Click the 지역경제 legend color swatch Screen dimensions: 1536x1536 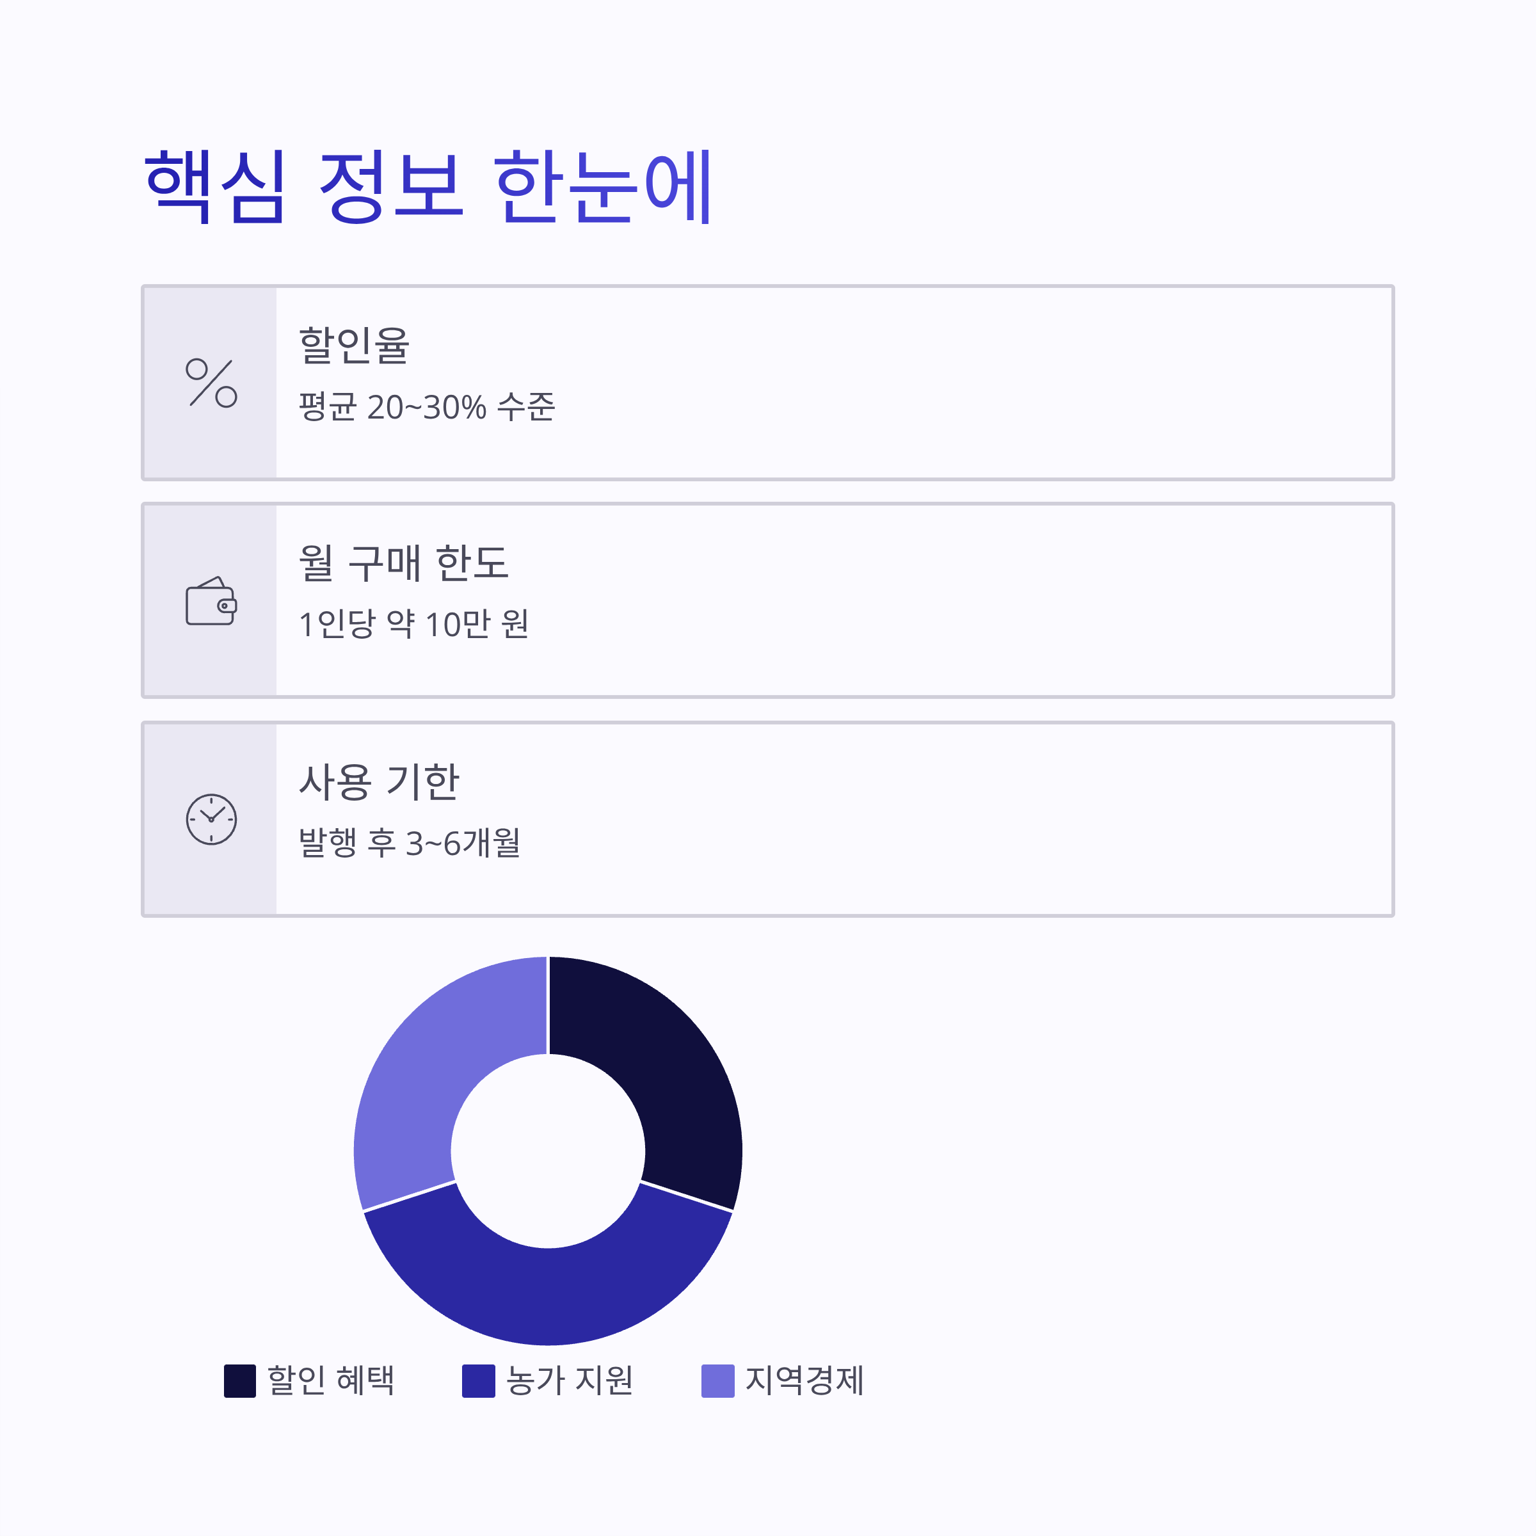click(x=718, y=1381)
